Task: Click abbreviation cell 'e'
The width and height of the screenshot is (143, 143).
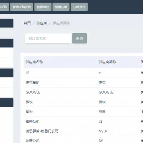Action: [100, 73]
